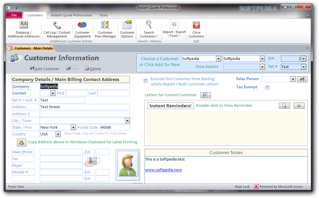This screenshot has height=198, width=319.
Task: Click the Mobile # Ext. field
Action: [102, 172]
